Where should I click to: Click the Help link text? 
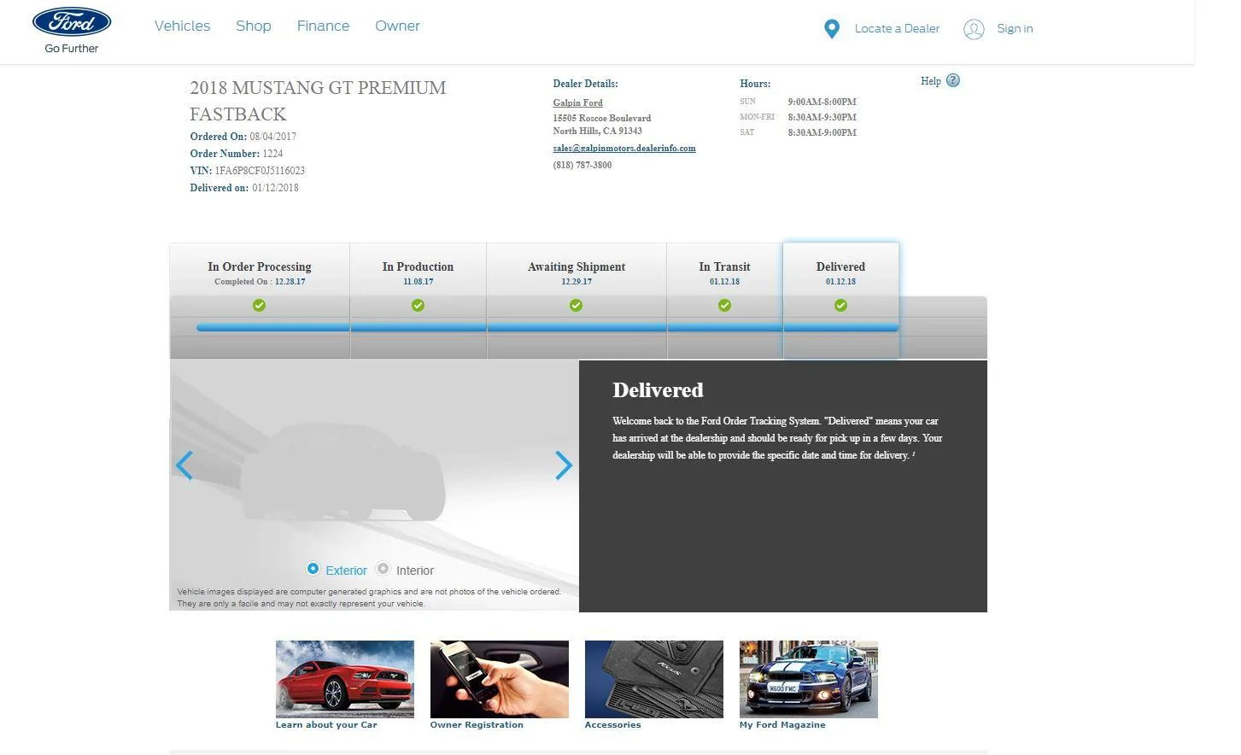click(x=931, y=81)
